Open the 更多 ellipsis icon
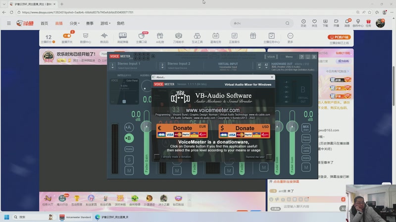396x222 pixels. pyautogui.click(x=290, y=38)
